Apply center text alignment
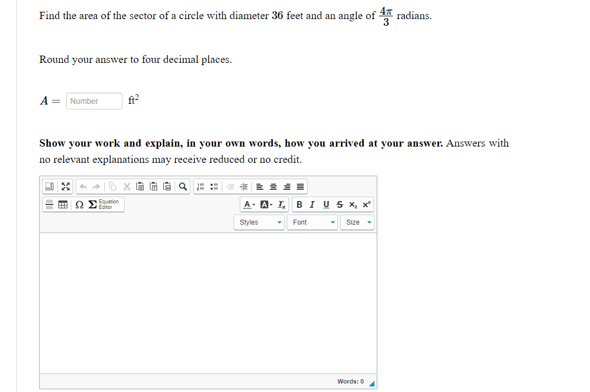The width and height of the screenshot is (590, 392). [272, 186]
